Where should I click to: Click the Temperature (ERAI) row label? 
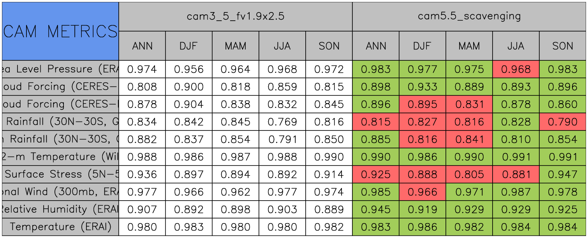(x=60, y=227)
